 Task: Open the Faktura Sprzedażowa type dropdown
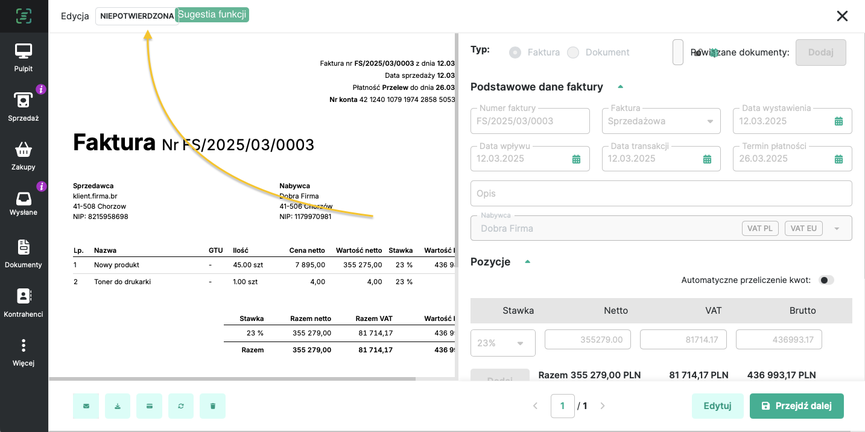click(x=709, y=121)
